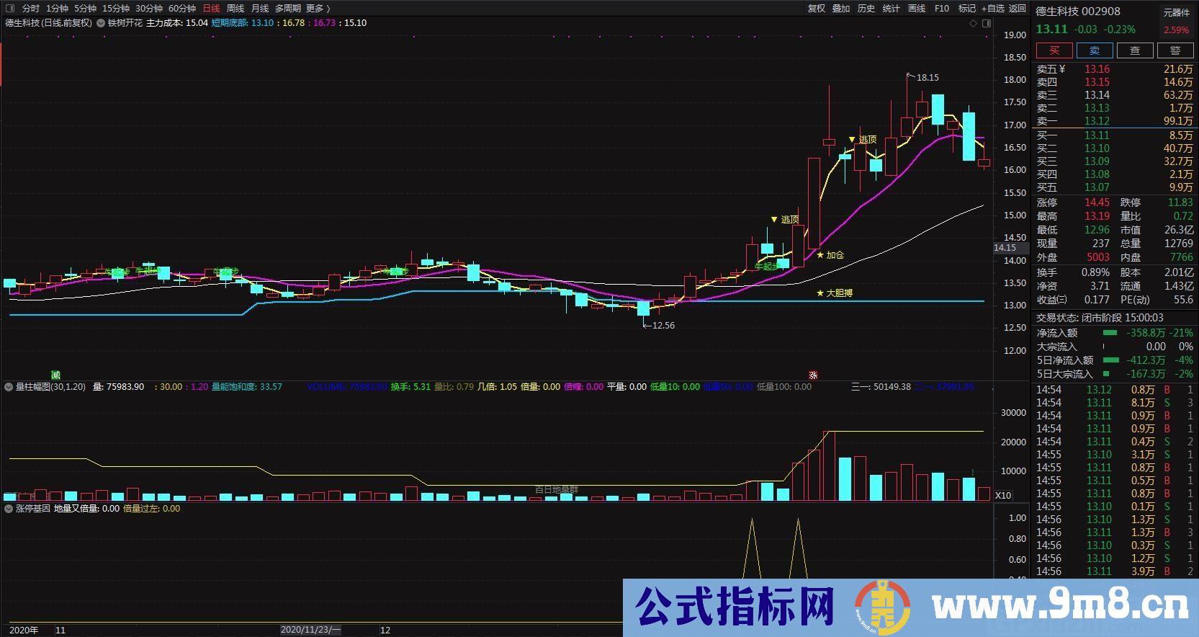The image size is (1199, 637).
Task: Click the lower 逃顶 triangle signal
Action: 785,220
